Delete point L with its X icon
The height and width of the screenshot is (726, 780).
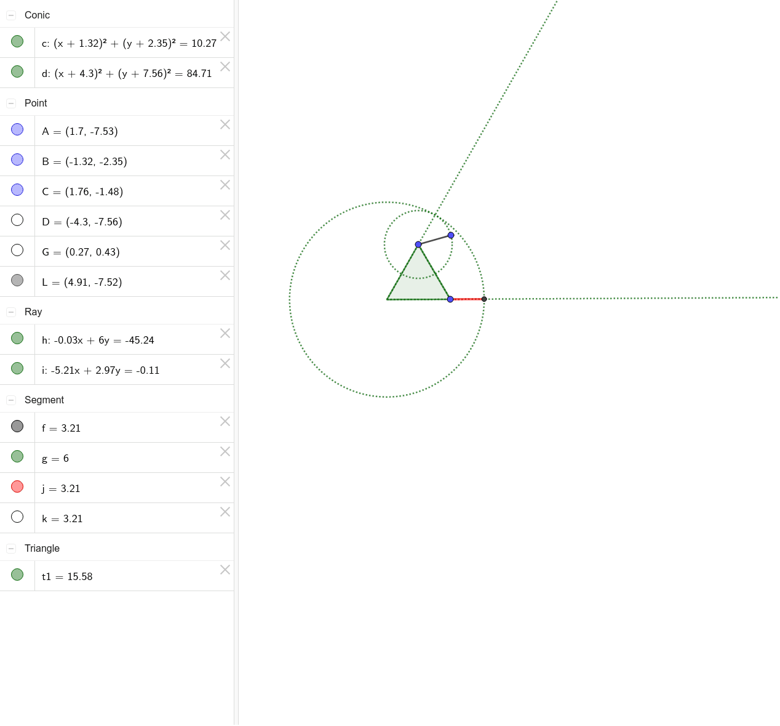click(225, 275)
